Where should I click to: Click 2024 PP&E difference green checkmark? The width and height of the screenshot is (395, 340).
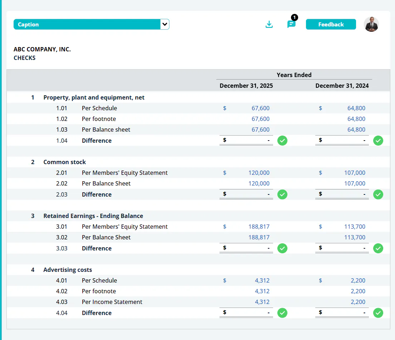coord(378,141)
